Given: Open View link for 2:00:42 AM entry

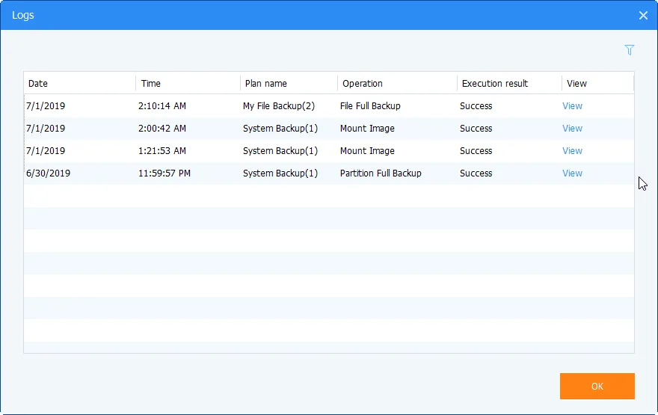Looking at the screenshot, I should 572,129.
